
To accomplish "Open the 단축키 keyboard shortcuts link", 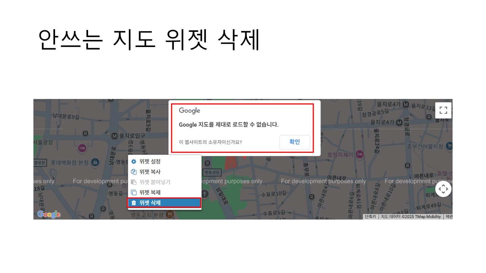I will [x=370, y=217].
